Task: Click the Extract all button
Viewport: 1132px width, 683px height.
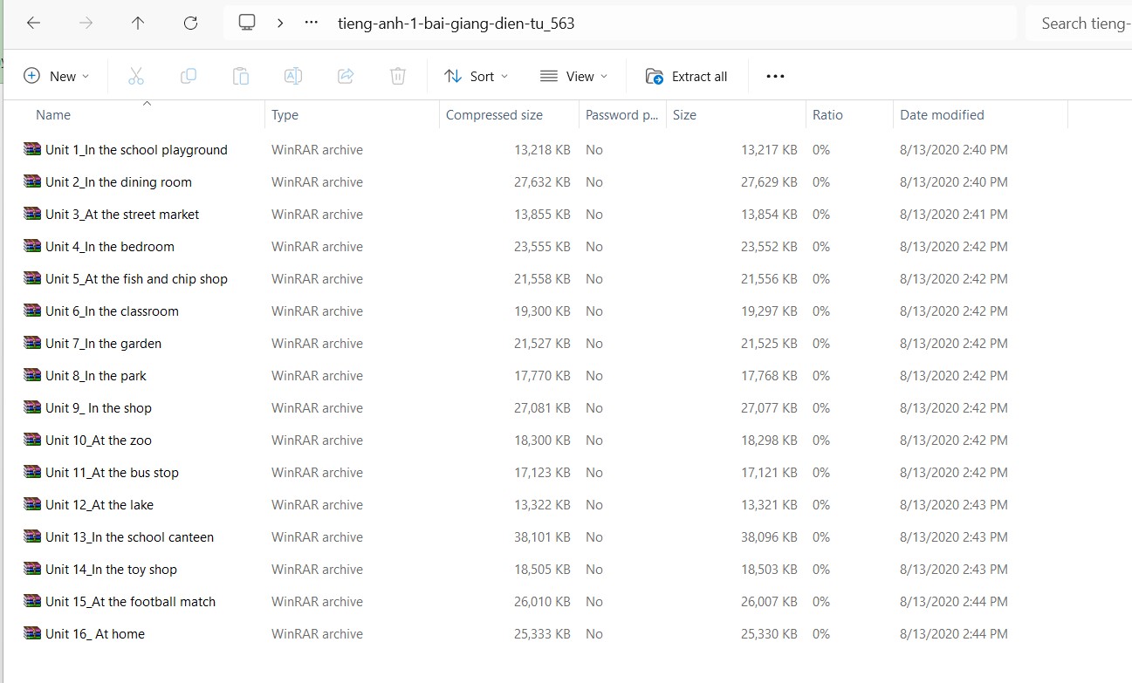Action: [687, 76]
